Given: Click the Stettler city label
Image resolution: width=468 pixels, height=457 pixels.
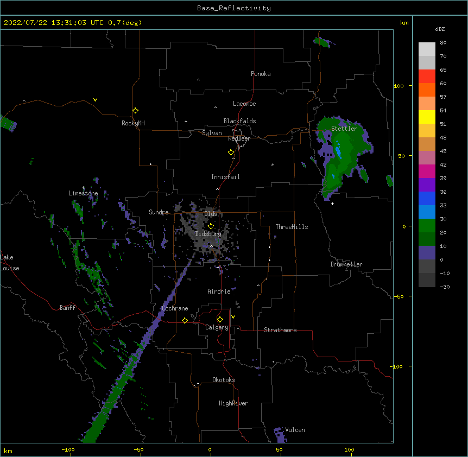Looking at the screenshot, I should (344, 129).
